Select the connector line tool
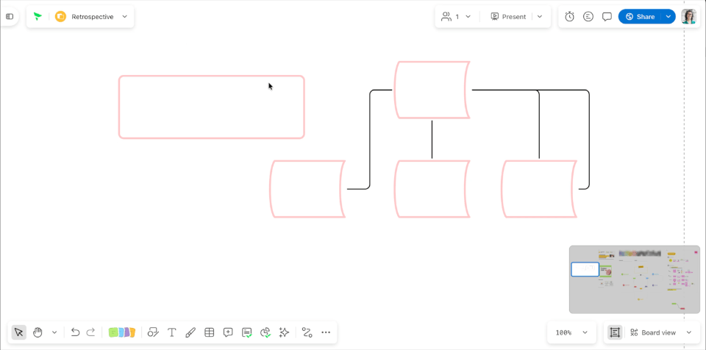The width and height of the screenshot is (706, 350). [x=307, y=332]
